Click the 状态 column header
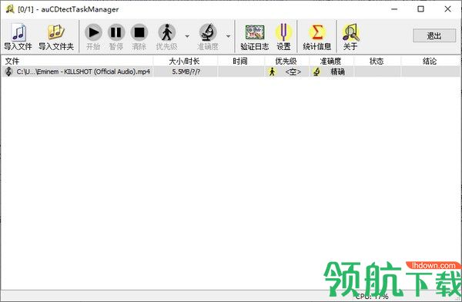 tap(377, 61)
